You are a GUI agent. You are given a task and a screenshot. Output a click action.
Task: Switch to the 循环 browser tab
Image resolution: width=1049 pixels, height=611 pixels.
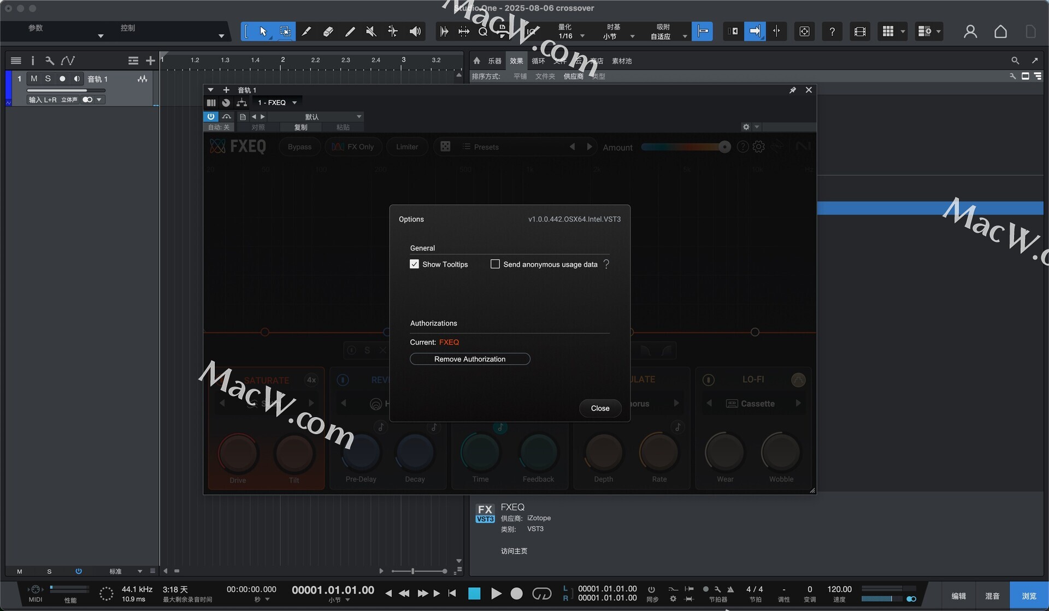coord(538,61)
